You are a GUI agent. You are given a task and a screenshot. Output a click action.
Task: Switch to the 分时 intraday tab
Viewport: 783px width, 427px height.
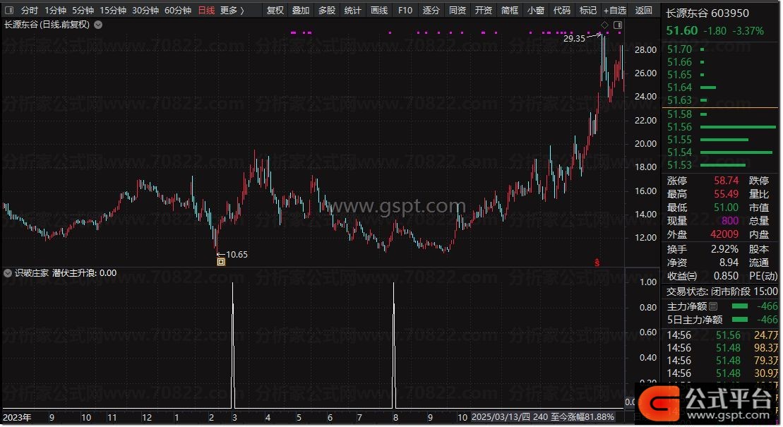tap(30, 11)
